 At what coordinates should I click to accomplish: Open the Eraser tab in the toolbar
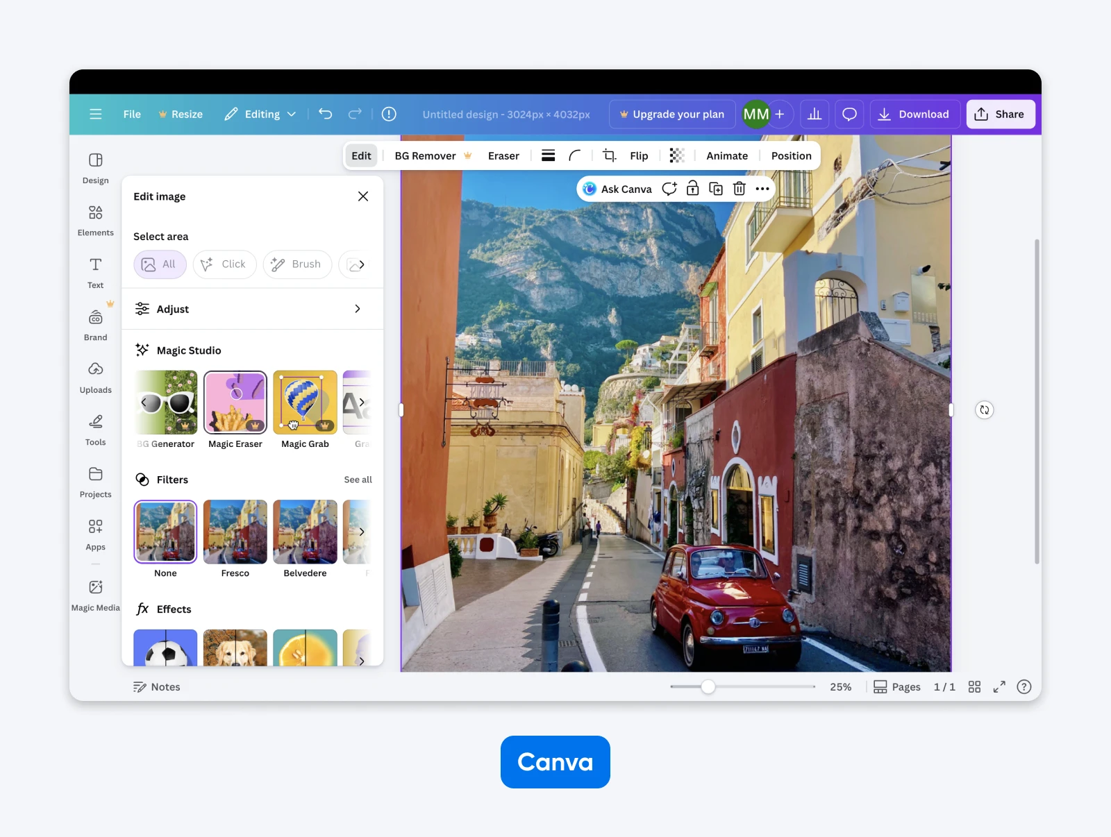(x=503, y=155)
